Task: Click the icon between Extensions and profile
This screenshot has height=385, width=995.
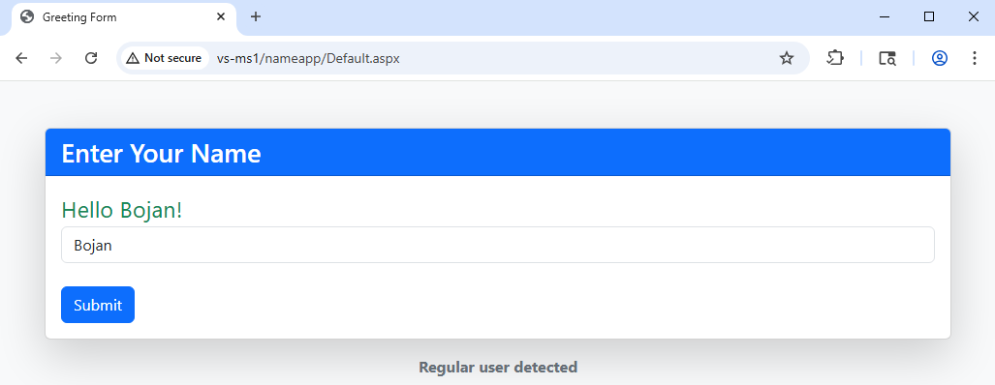Action: [887, 58]
